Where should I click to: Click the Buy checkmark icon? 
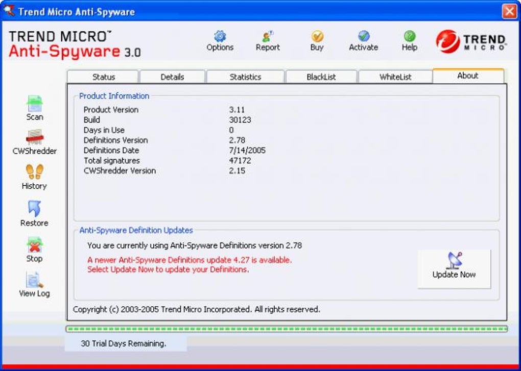(317, 36)
